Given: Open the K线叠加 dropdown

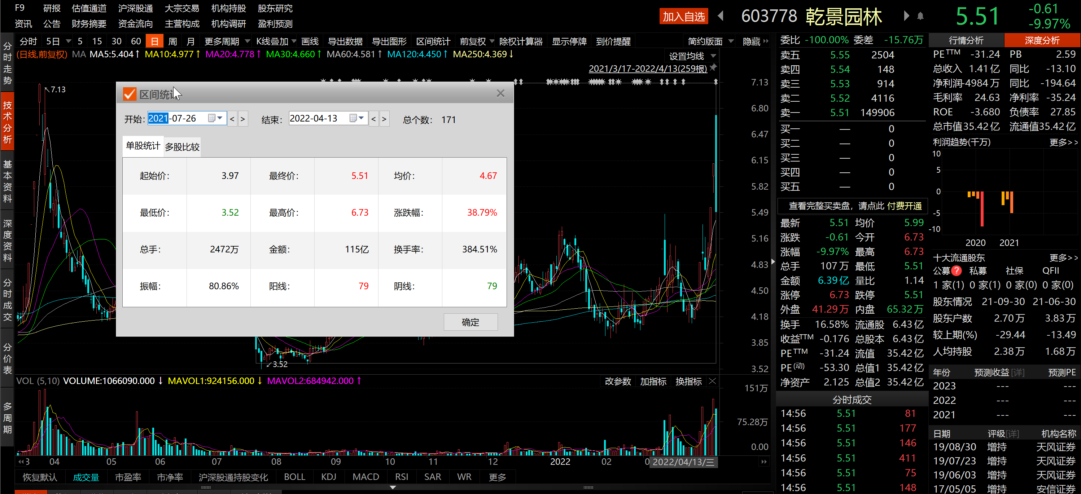Looking at the screenshot, I should [x=294, y=41].
